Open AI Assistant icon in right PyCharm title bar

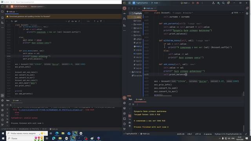coord(218,3)
